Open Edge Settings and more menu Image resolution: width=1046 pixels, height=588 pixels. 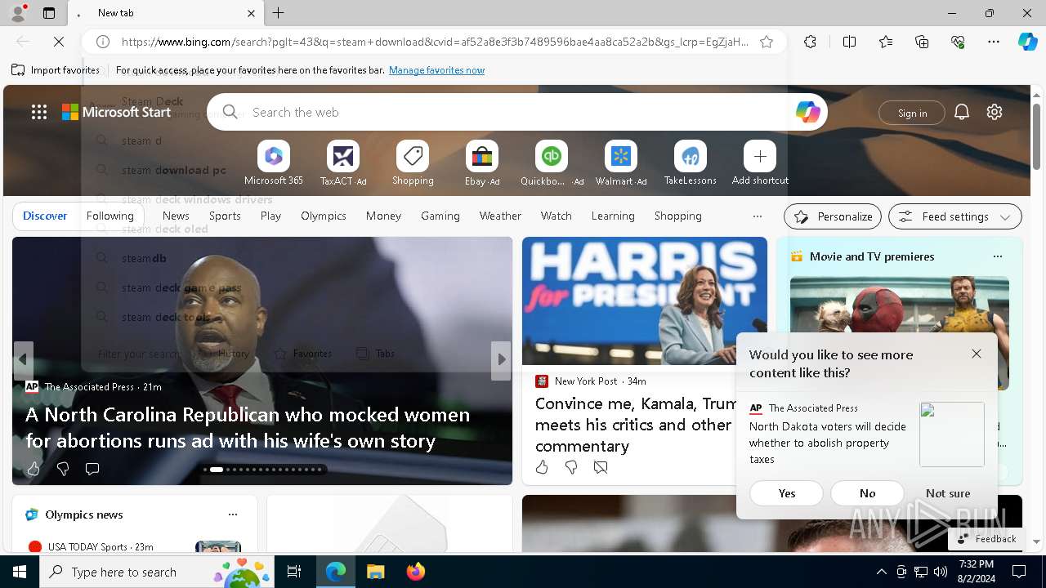click(994, 42)
